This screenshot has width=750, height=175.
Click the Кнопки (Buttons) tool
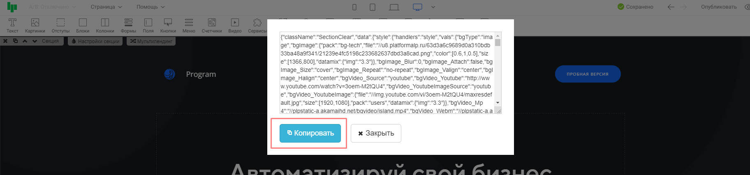tap(168, 25)
